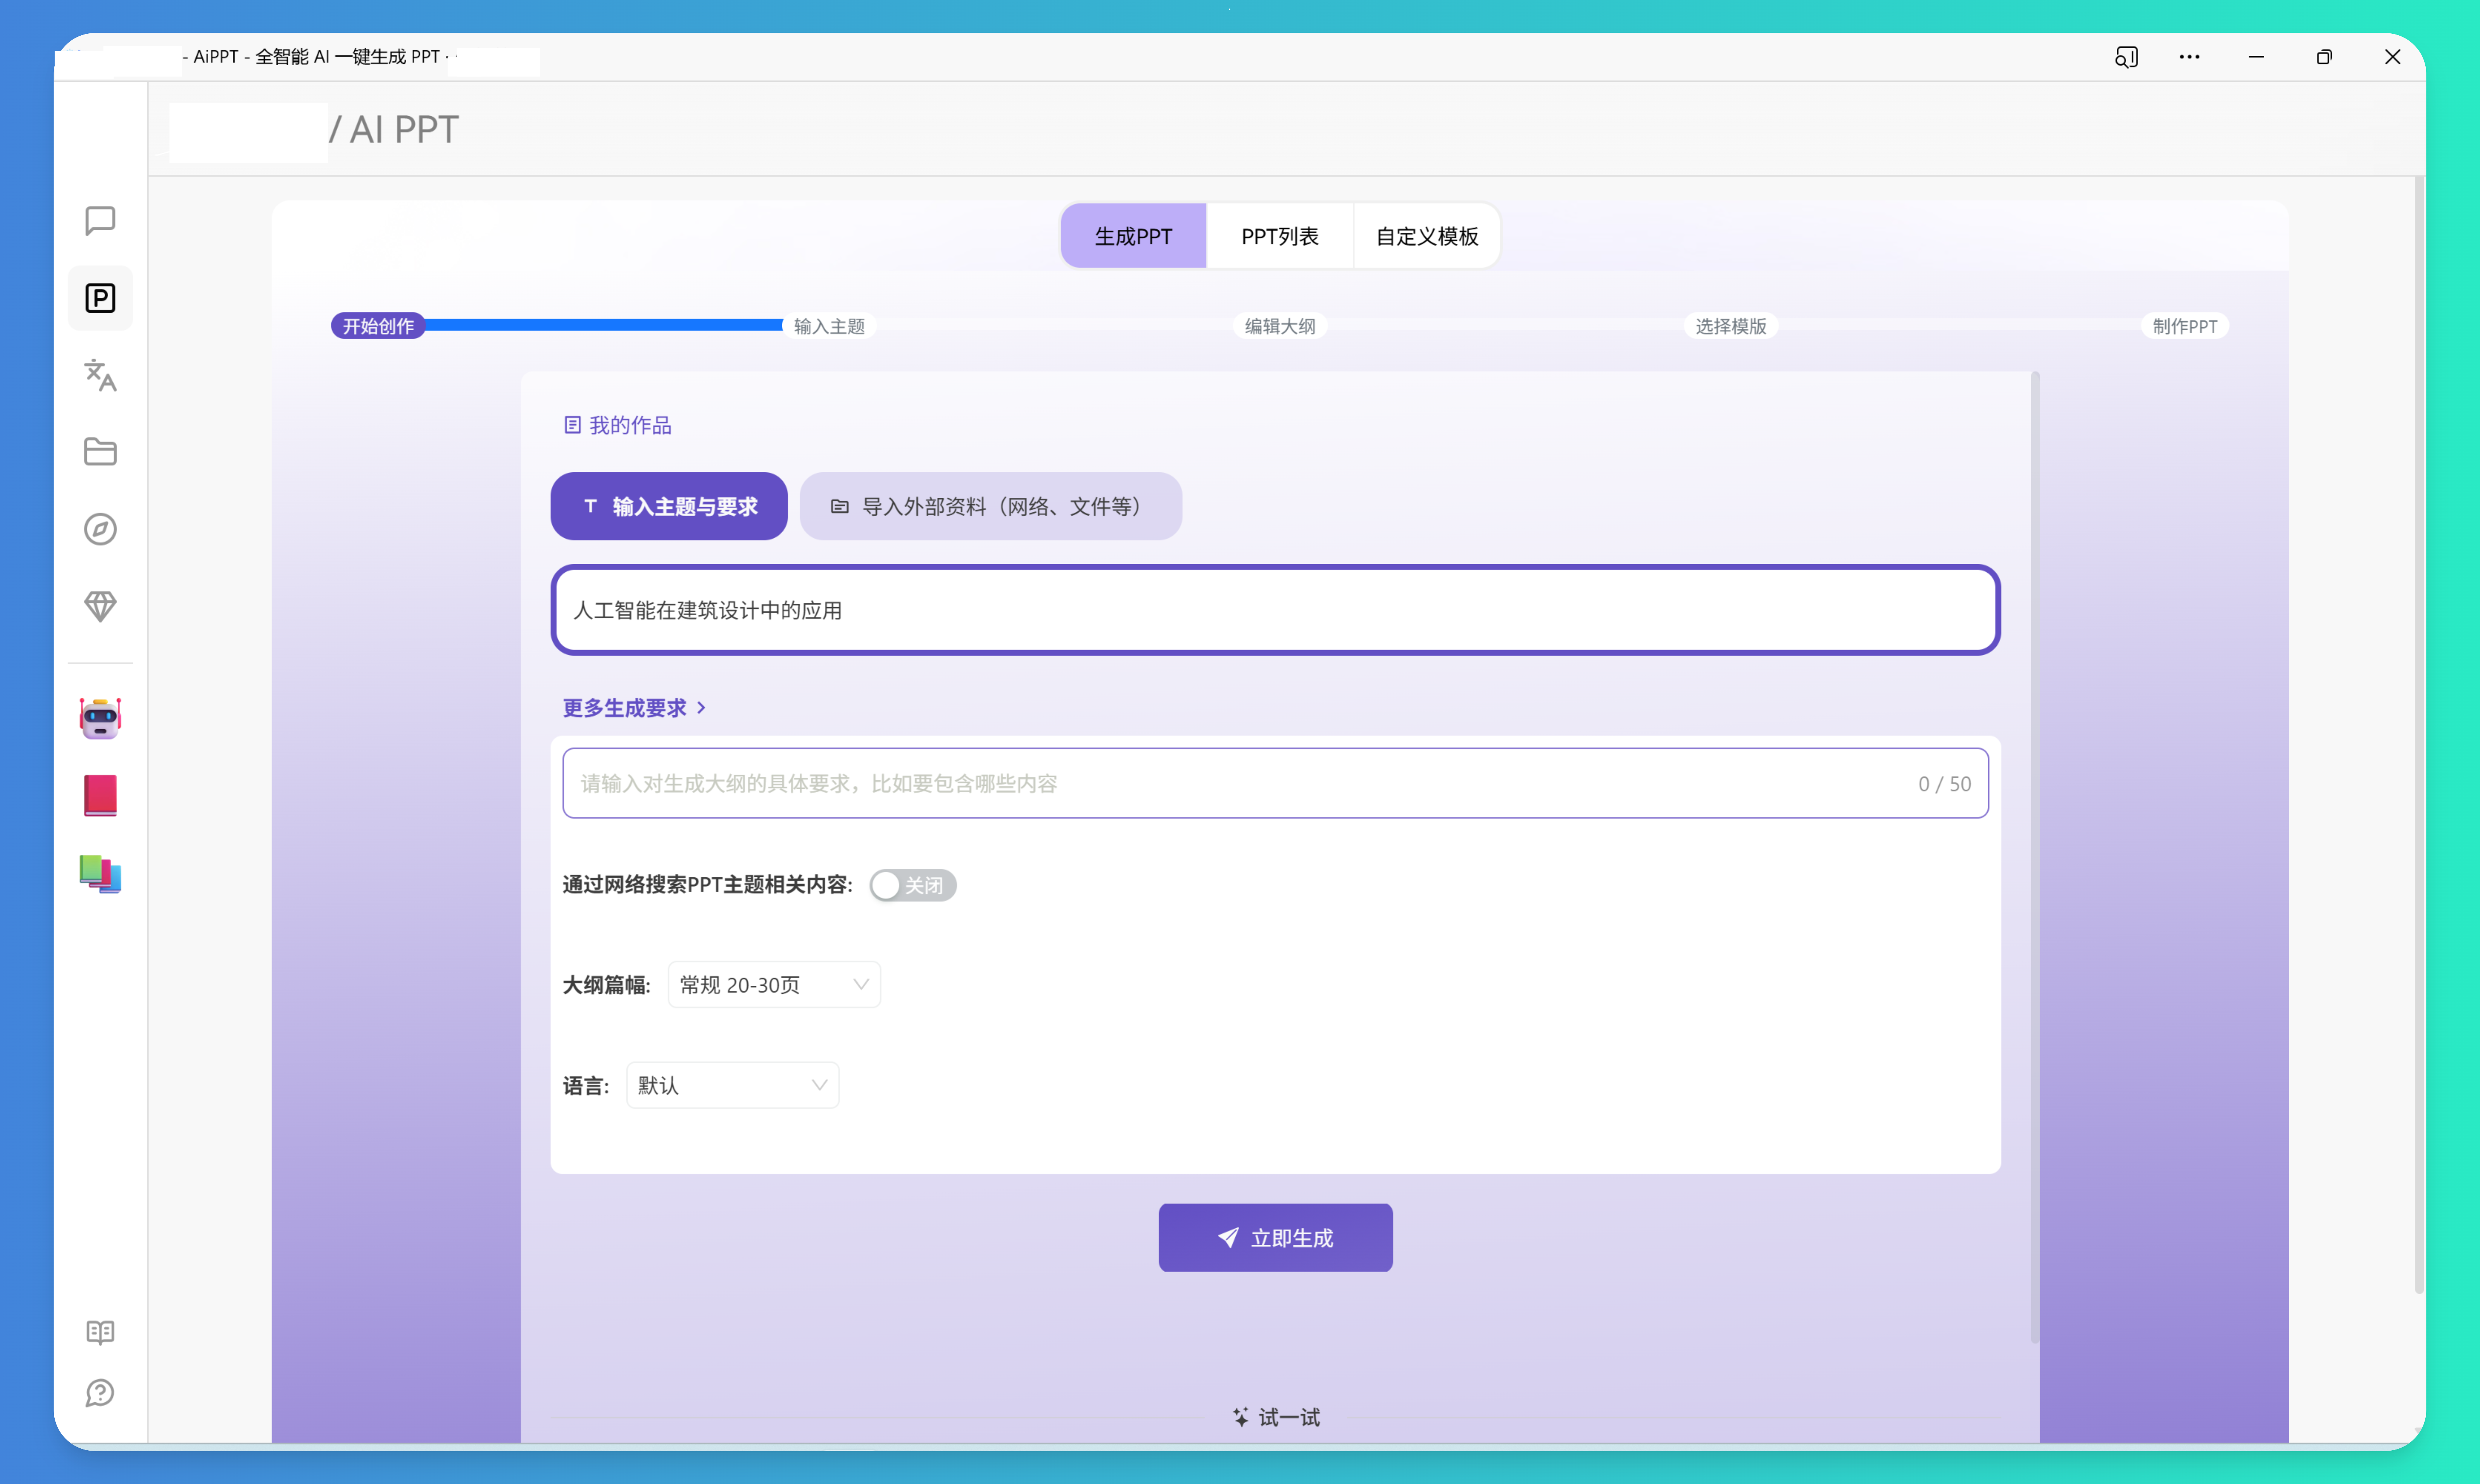The height and width of the screenshot is (1484, 2480).
Task: Open the three-dots more menu in title bar
Action: tap(2189, 57)
